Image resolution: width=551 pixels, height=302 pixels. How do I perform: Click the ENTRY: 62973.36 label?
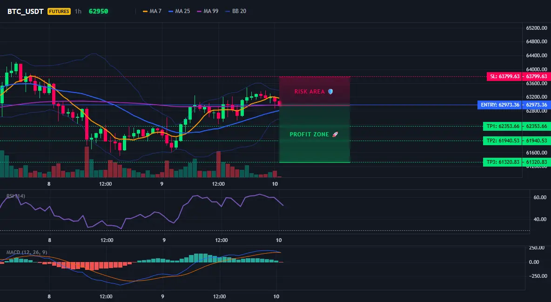tap(500, 105)
